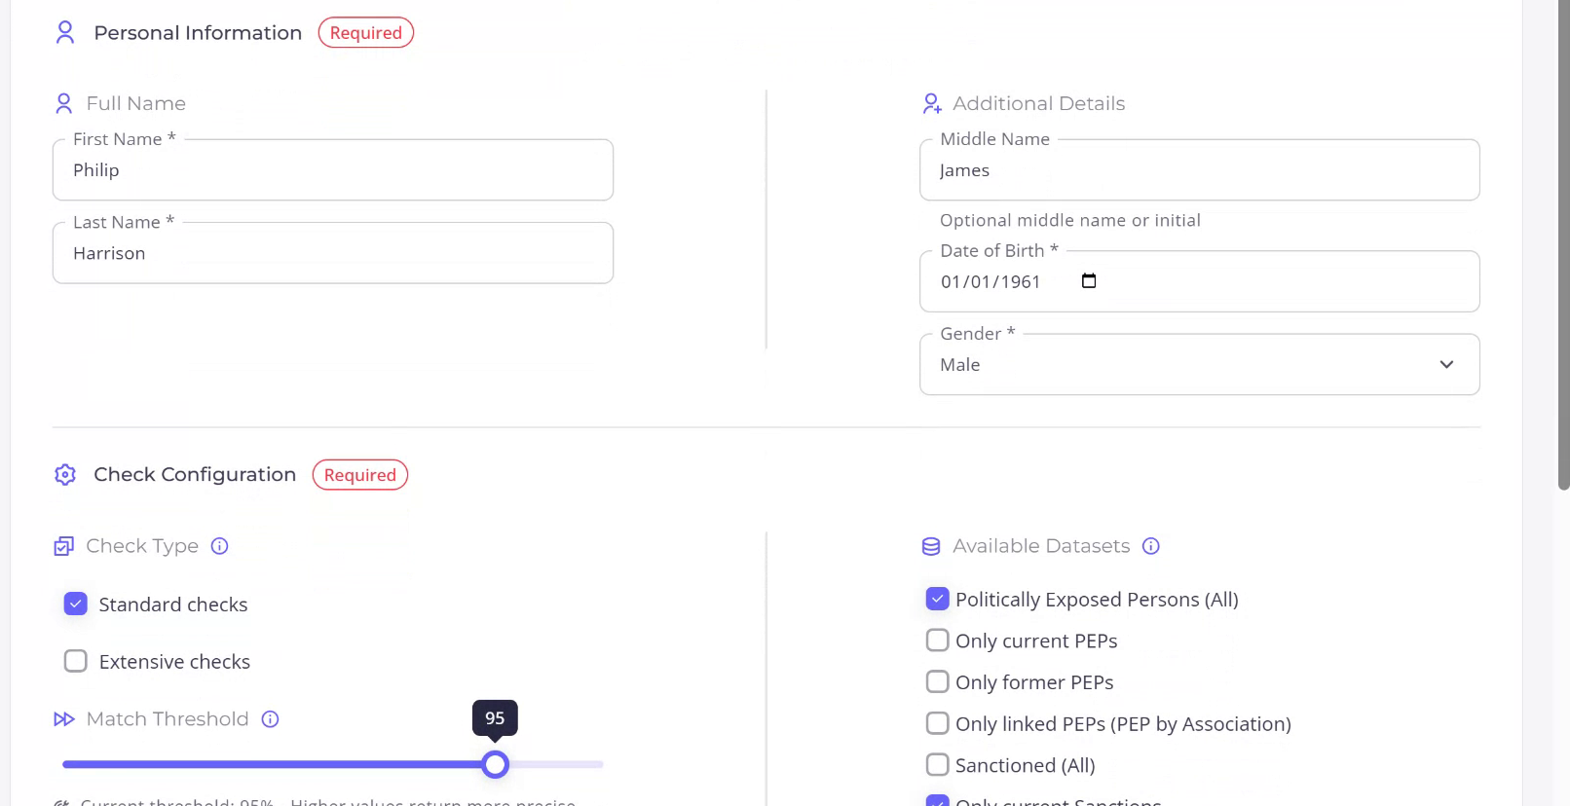Click the Match Threshold slider handle

(x=496, y=765)
